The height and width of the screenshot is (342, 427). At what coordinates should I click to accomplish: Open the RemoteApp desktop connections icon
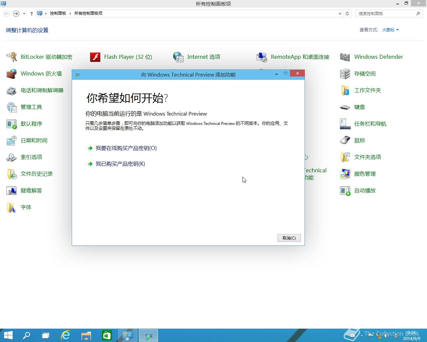(262, 57)
